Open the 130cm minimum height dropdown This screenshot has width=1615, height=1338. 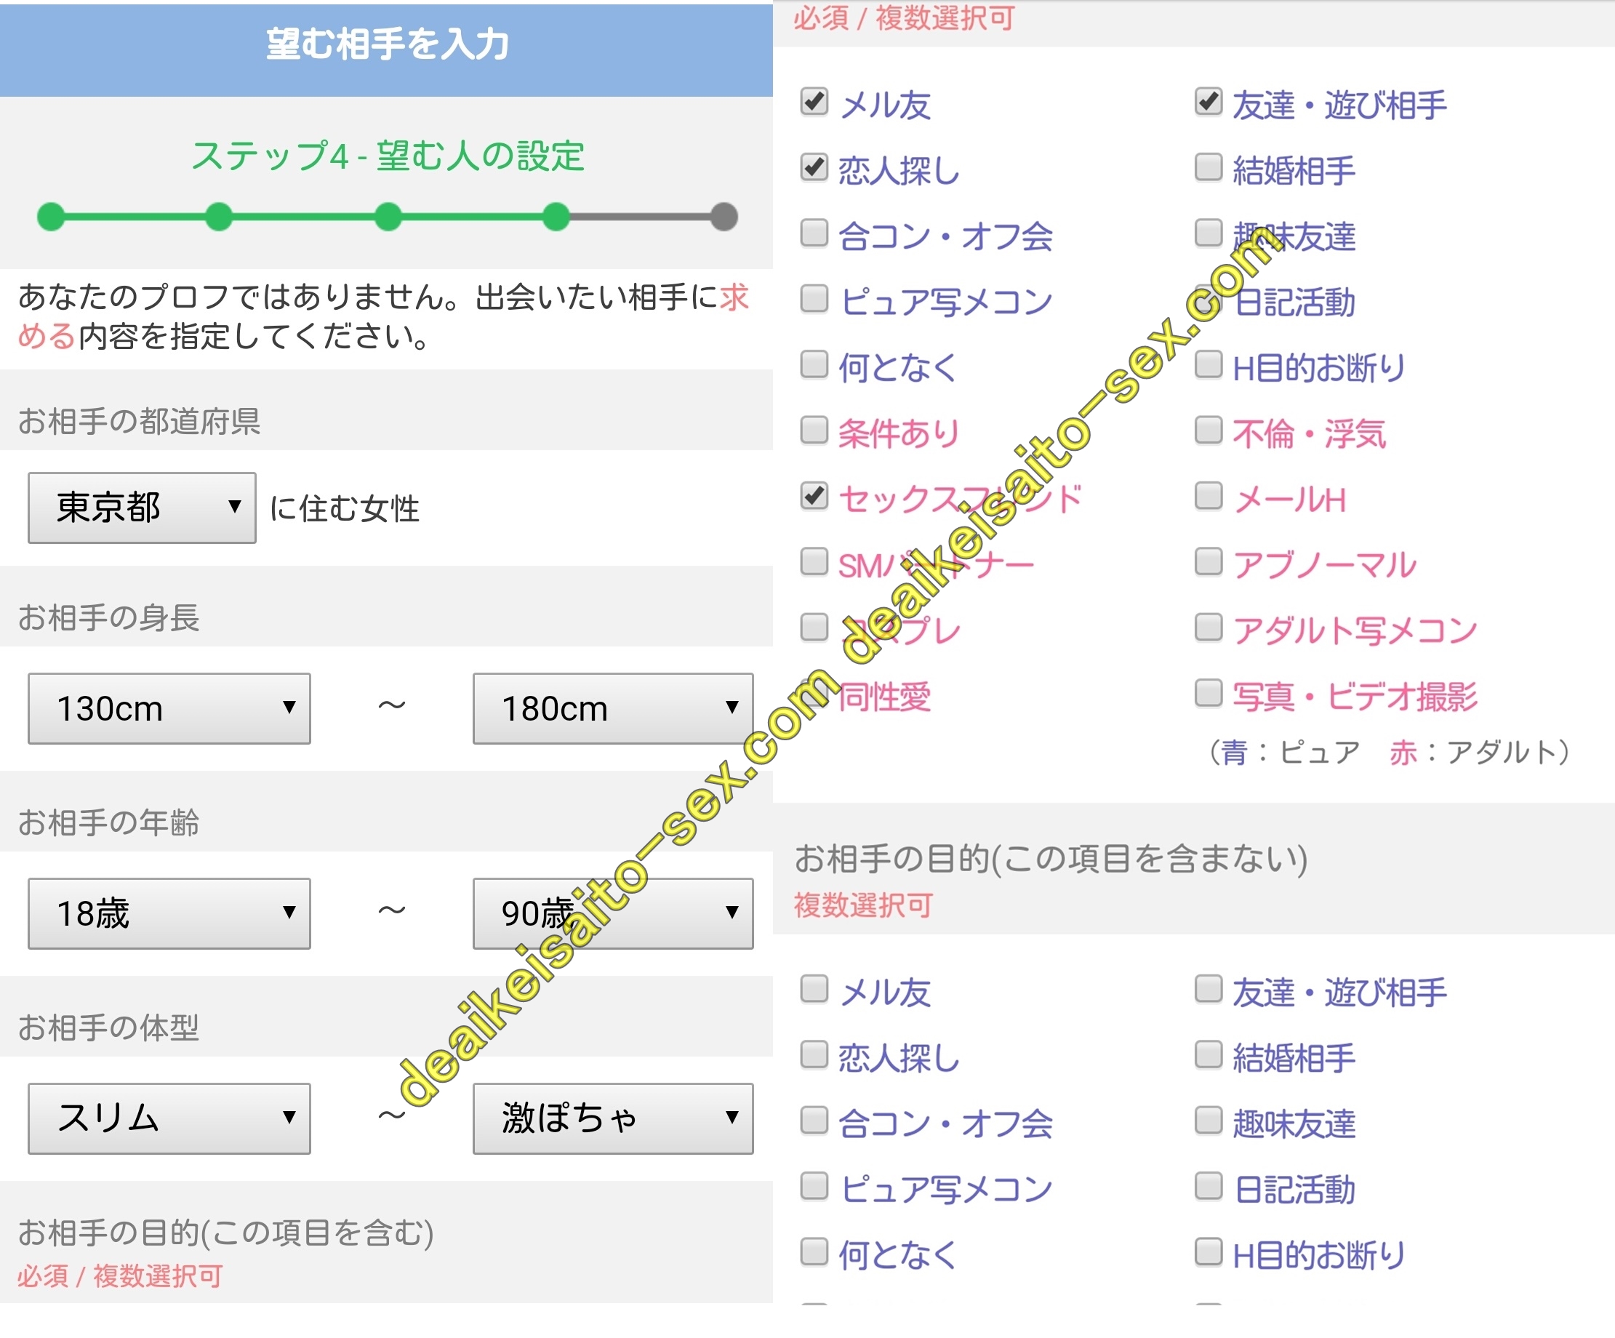click(169, 708)
